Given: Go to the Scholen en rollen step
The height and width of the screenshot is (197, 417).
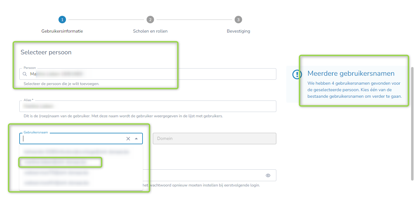Looking at the screenshot, I should (x=150, y=31).
